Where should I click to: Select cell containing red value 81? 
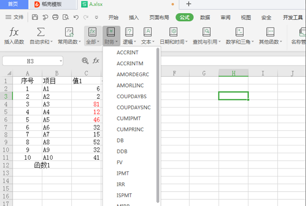click(87, 104)
